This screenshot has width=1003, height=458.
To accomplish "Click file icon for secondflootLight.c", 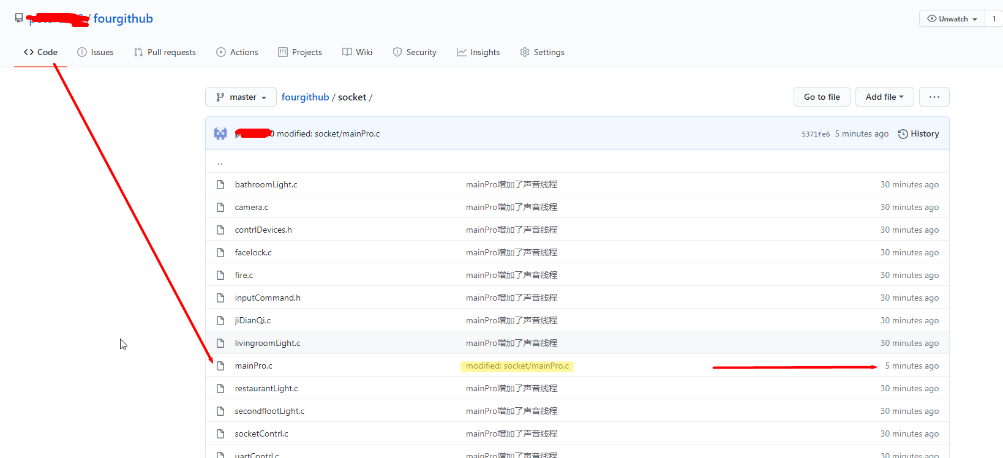I will click(x=220, y=411).
